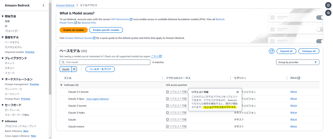Open プロビジョンドスループット in the sidebar

click(x=21, y=126)
